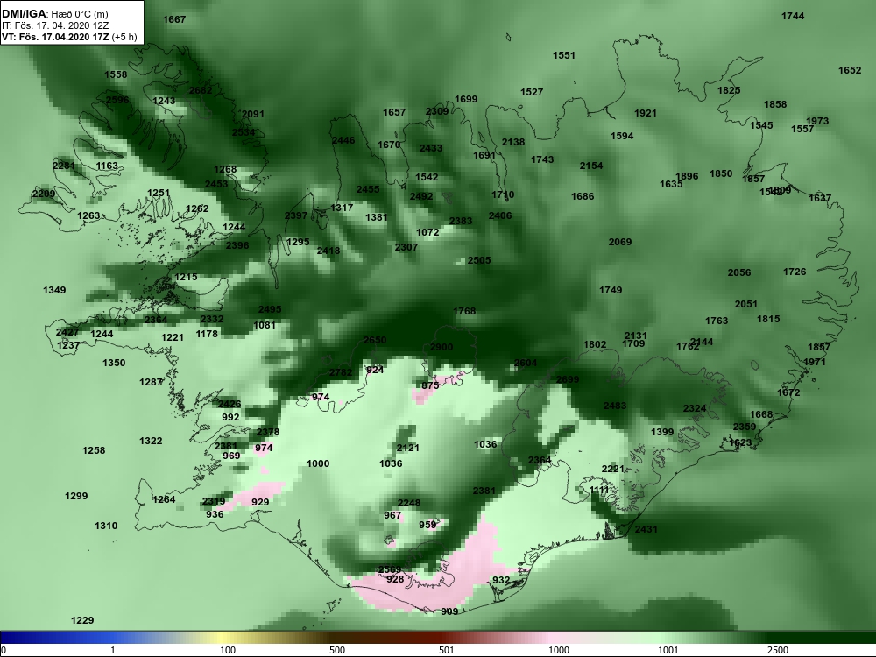Click map value 2209

pos(44,194)
